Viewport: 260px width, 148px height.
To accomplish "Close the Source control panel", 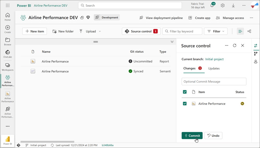I will [x=242, y=45].
